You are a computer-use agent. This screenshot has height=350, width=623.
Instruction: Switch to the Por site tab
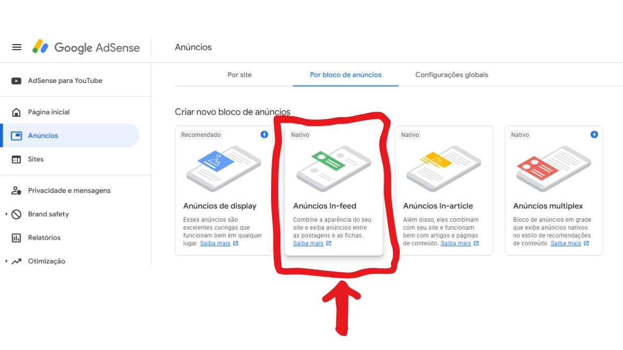click(239, 75)
